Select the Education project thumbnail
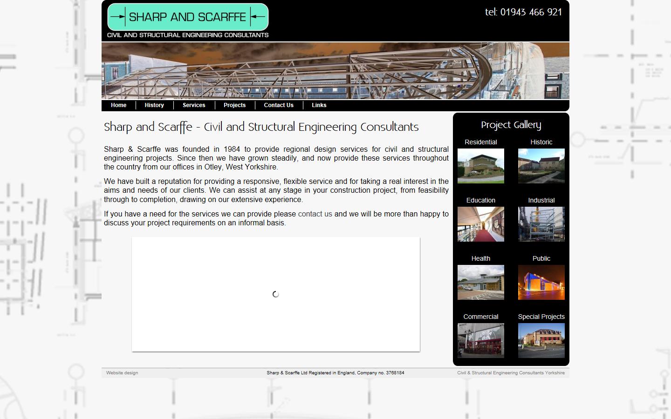The image size is (671, 419). (x=480, y=224)
